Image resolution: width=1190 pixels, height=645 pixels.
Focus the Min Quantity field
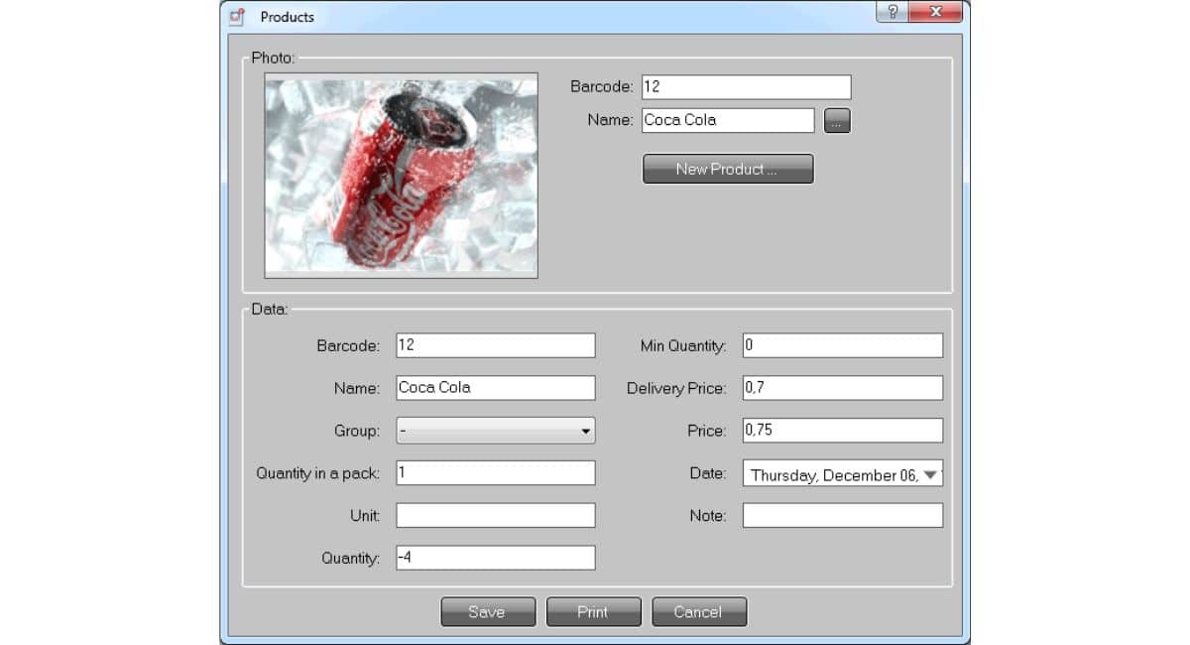click(x=842, y=344)
